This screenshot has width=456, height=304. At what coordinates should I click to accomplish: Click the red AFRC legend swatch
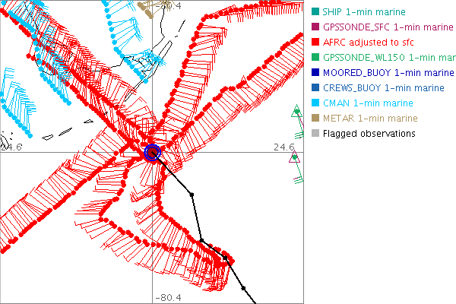pyautogui.click(x=315, y=42)
